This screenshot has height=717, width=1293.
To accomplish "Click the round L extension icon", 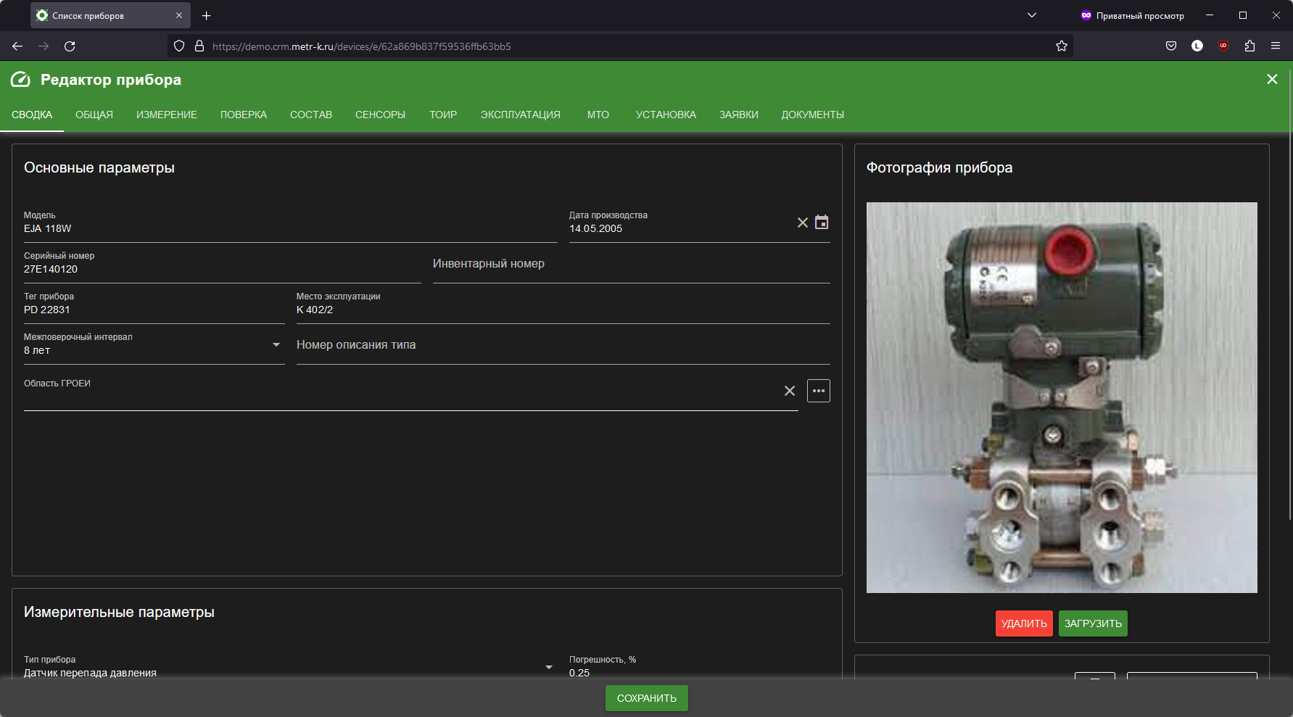I will click(1197, 46).
